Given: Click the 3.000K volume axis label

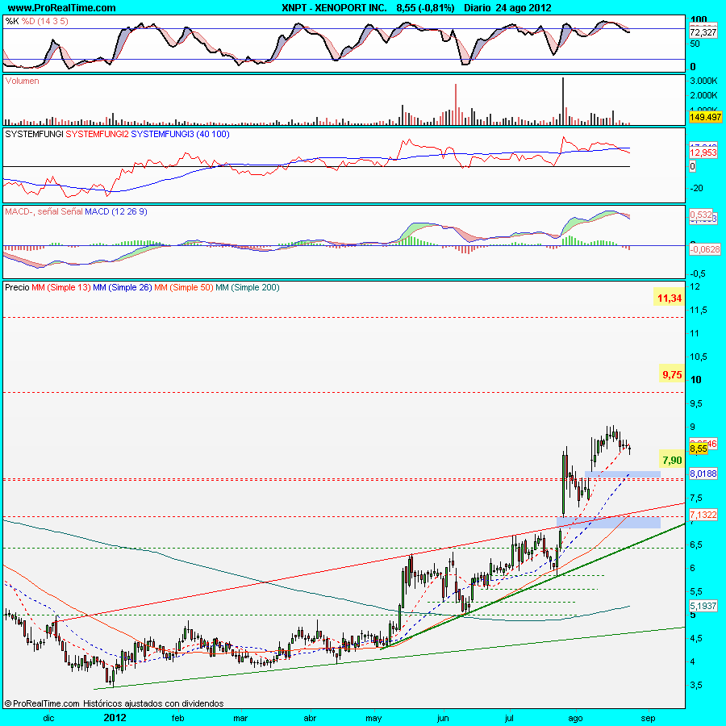Looking at the screenshot, I should pyautogui.click(x=703, y=81).
